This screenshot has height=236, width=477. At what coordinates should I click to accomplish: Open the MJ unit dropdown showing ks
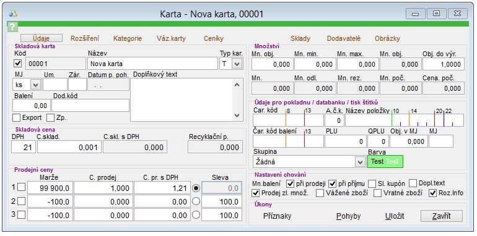pyautogui.click(x=35, y=85)
